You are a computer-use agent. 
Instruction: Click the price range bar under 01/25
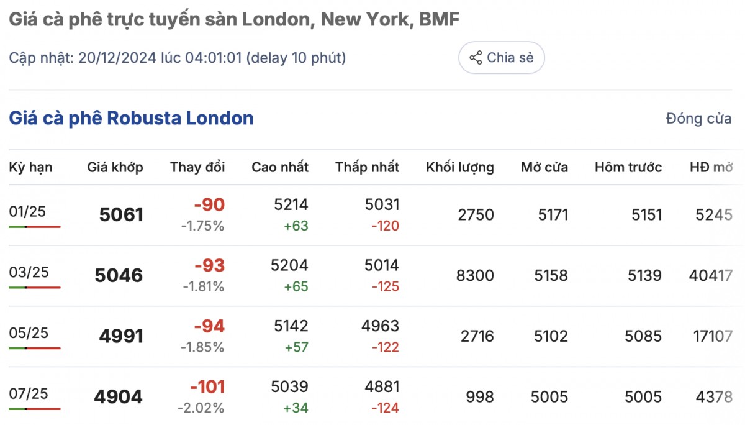point(35,227)
